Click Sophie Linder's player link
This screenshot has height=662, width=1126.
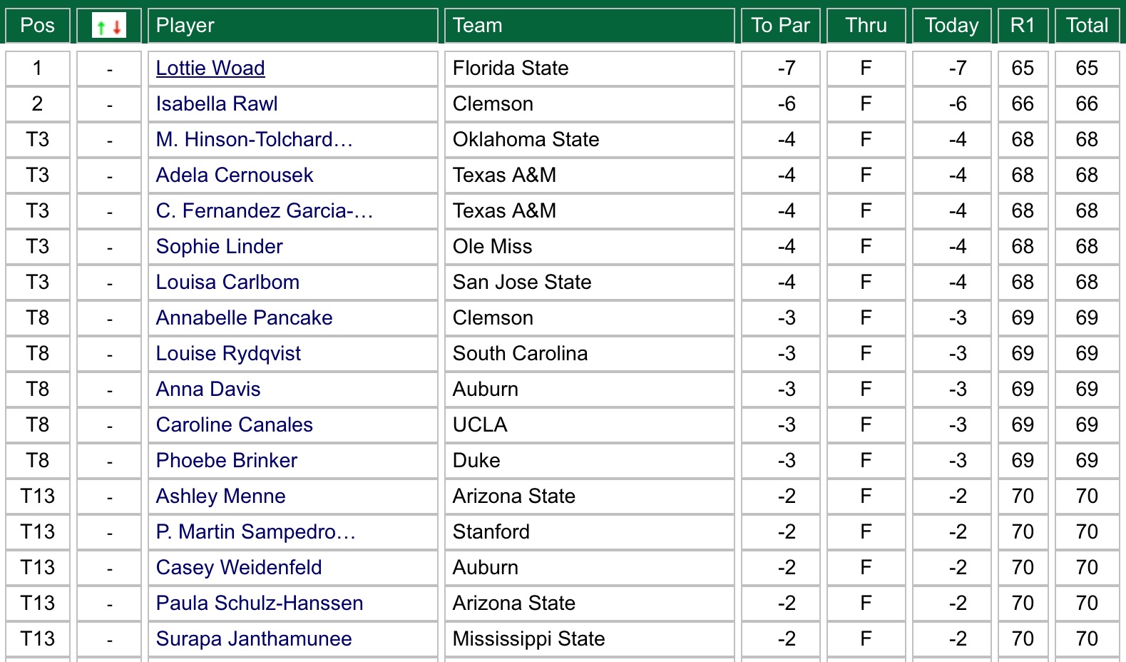[x=220, y=247]
